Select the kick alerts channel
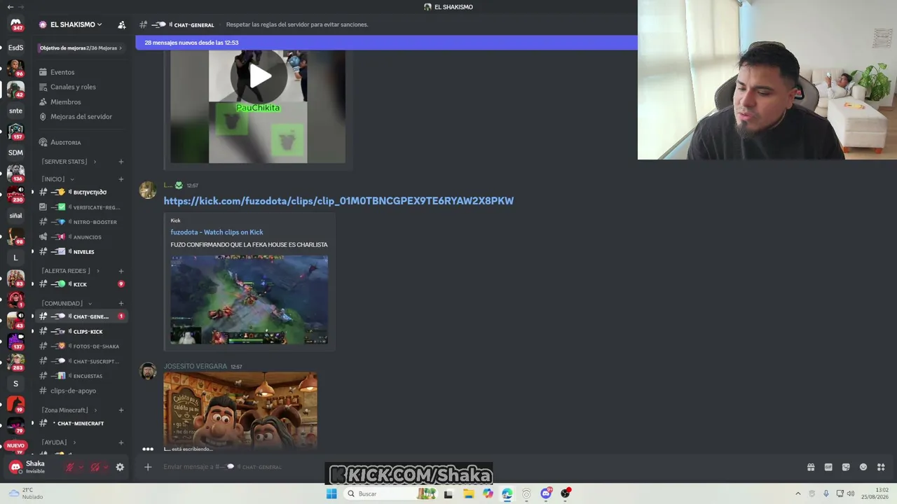Viewport: 897px width, 504px height. pos(83,284)
